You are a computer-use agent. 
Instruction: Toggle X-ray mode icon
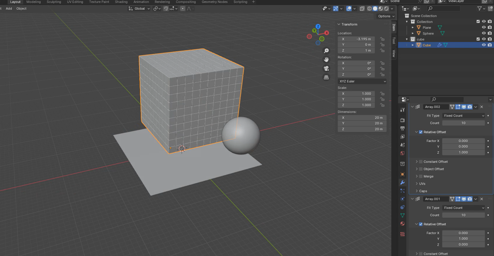[x=362, y=9]
